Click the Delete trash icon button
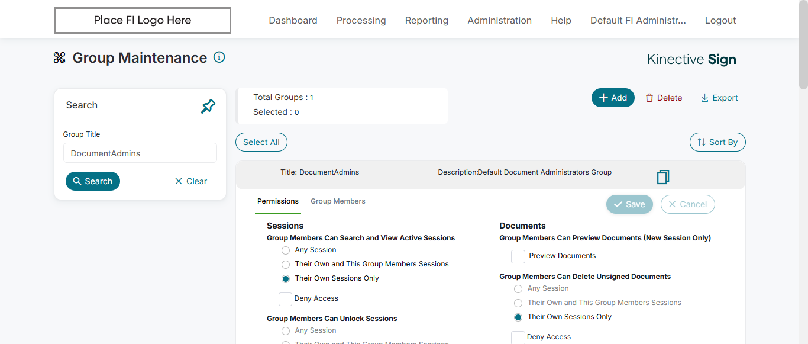The height and width of the screenshot is (344, 808). click(664, 98)
